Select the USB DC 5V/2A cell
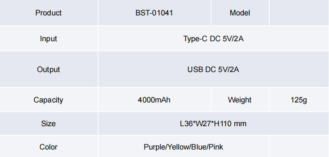329x157 pixels. pos(214,69)
